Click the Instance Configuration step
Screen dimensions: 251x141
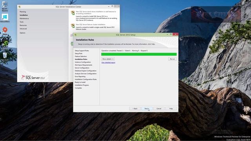[83, 62]
